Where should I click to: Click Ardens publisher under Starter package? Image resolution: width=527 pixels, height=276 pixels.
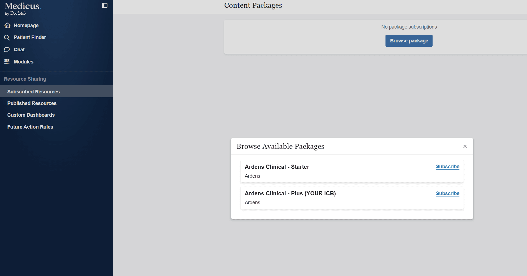pyautogui.click(x=252, y=176)
